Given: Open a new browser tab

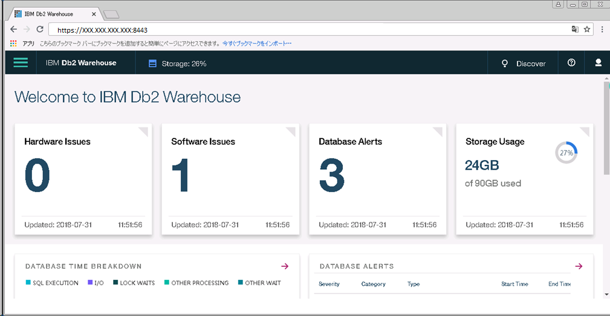Looking at the screenshot, I should click(x=112, y=15).
